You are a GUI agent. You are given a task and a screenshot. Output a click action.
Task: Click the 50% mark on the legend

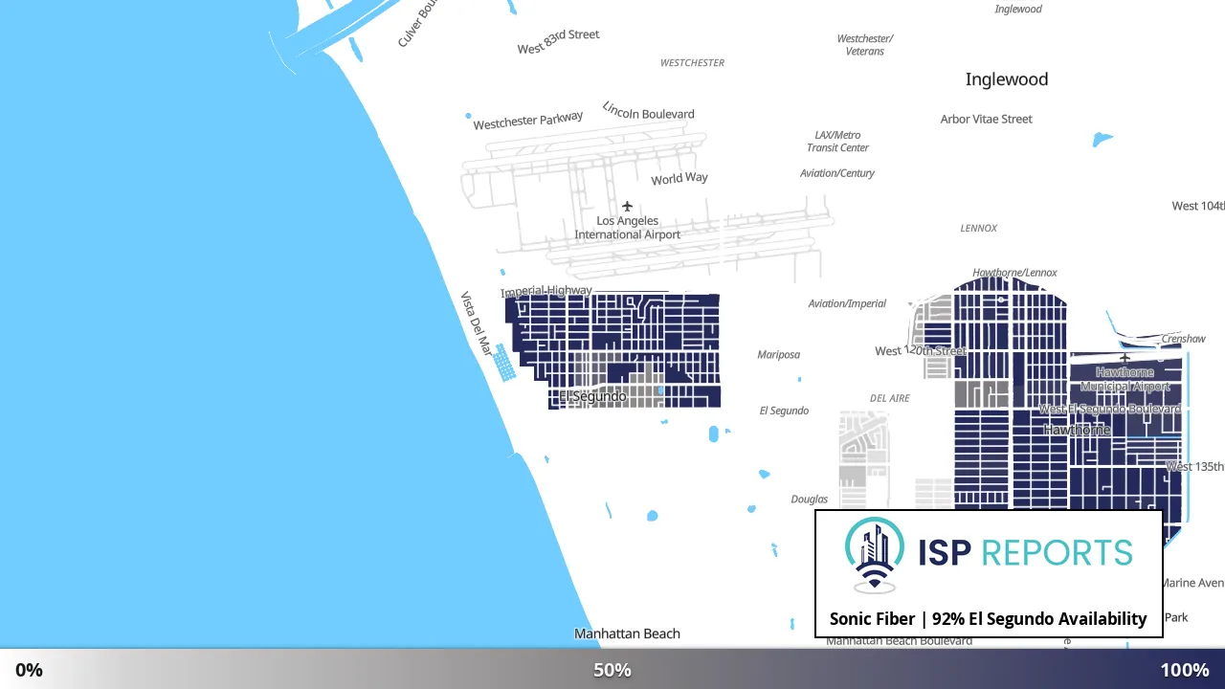[x=612, y=670]
